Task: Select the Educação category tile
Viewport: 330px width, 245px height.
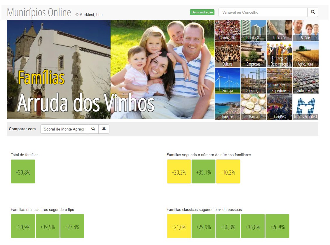Action: click(x=280, y=31)
